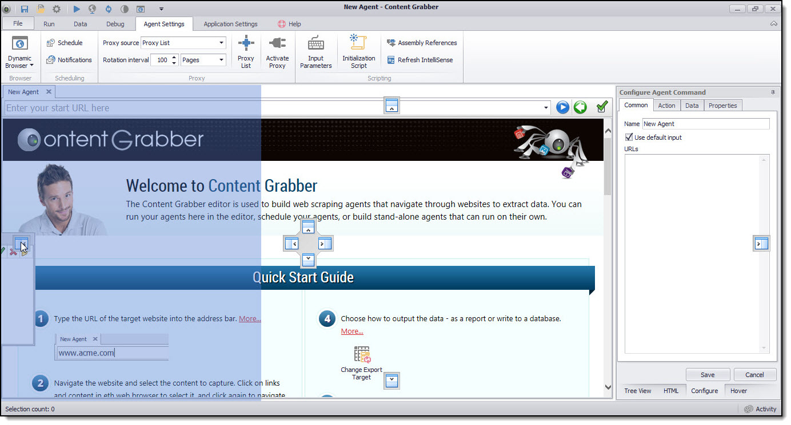Open the Activity indicator in status bar

[x=761, y=409]
